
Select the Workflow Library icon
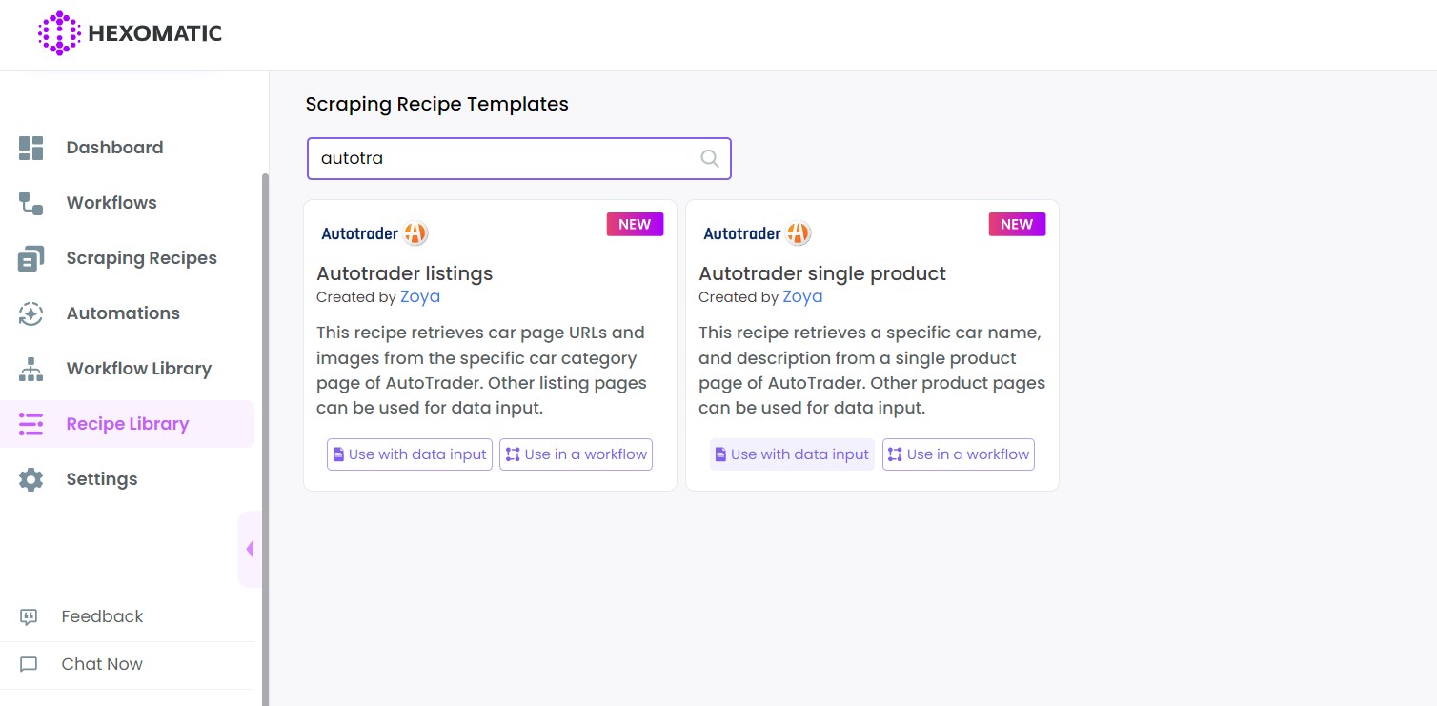pos(30,369)
